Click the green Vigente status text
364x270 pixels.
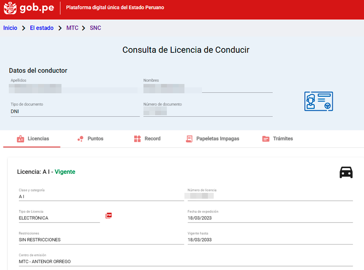[x=65, y=172]
